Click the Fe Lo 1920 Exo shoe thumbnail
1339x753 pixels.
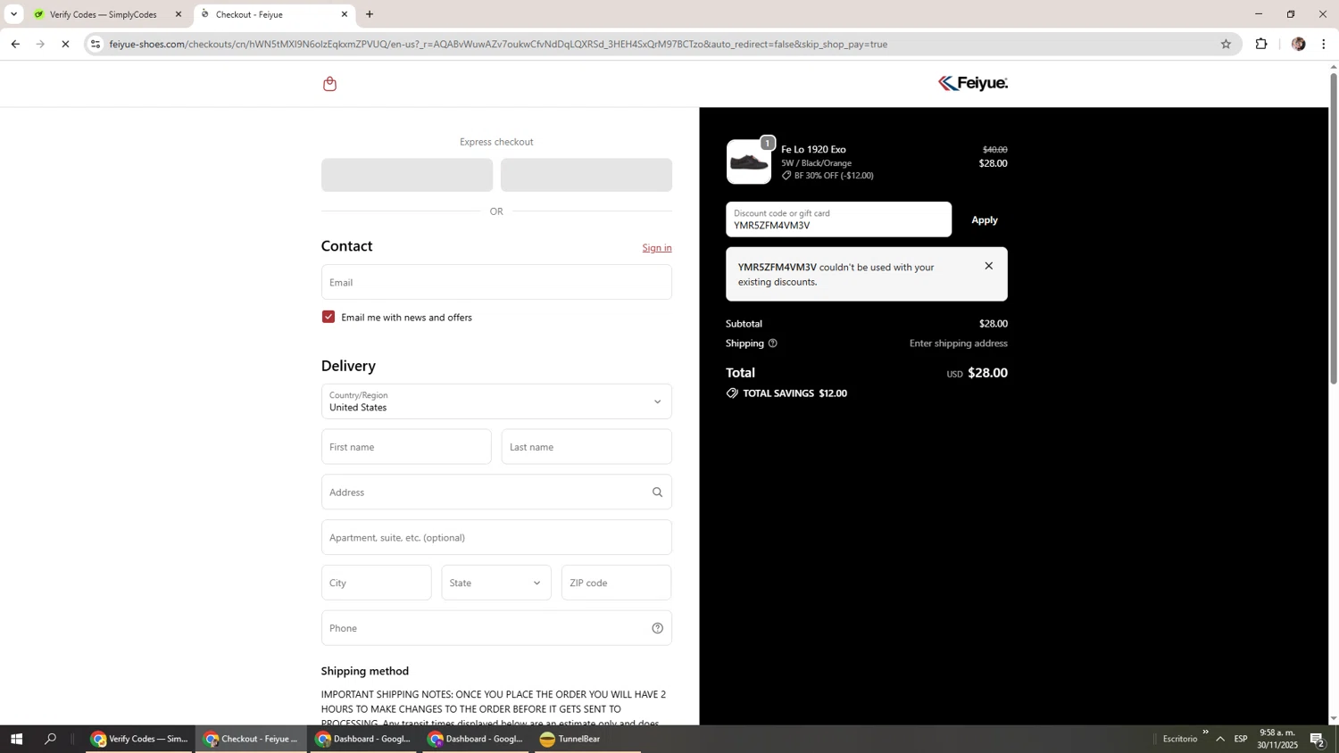pyautogui.click(x=748, y=162)
